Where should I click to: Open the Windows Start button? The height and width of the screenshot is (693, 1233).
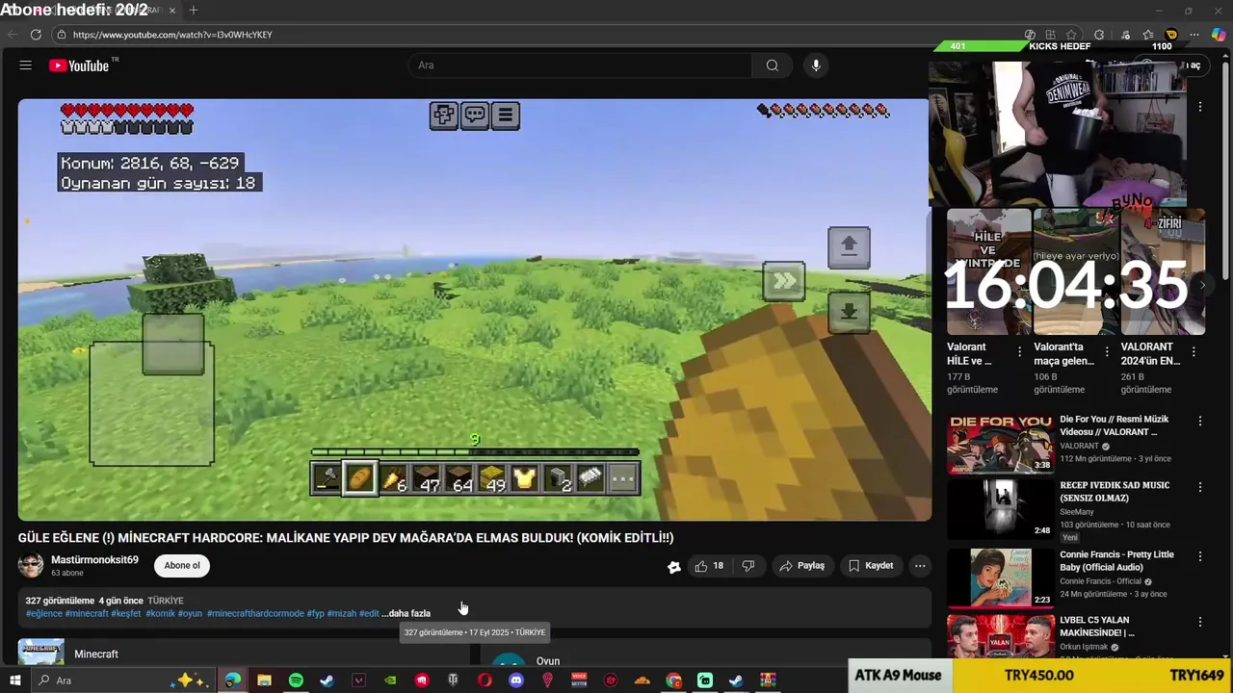point(14,680)
